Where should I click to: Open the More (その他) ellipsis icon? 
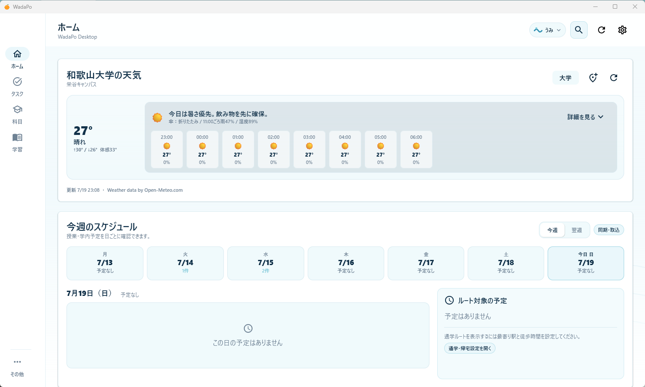click(17, 362)
